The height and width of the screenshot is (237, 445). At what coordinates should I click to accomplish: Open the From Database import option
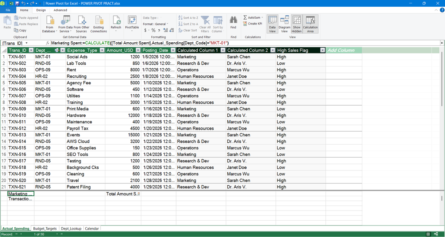click(x=49, y=24)
